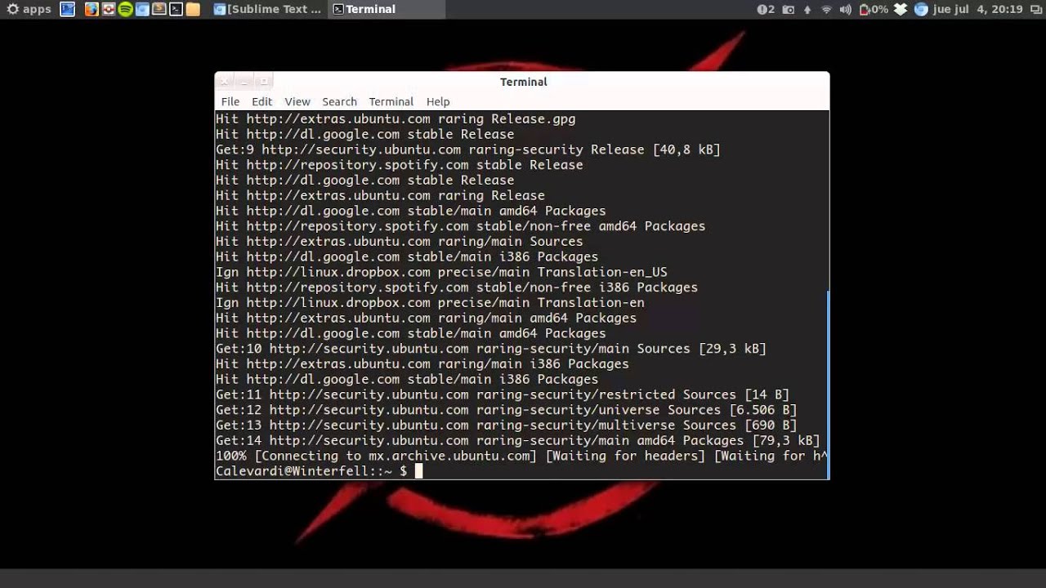Click the spotify 'stable/non-free amd64 Packages' line

click(x=460, y=226)
